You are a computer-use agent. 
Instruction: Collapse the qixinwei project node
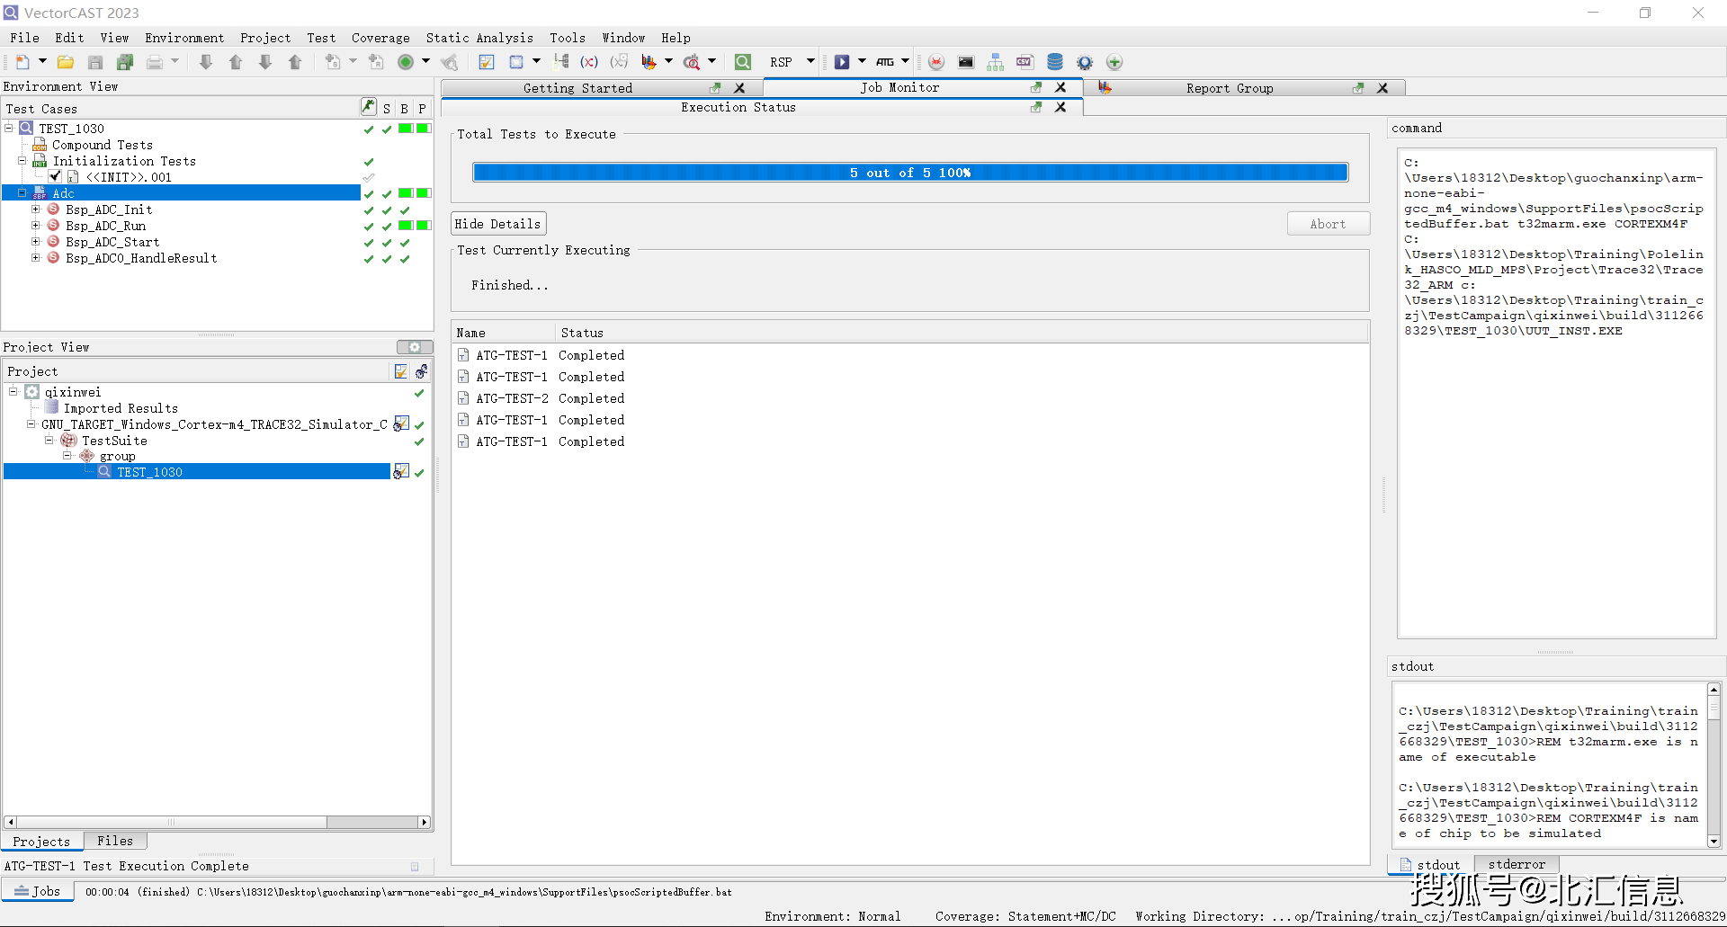pos(13,391)
